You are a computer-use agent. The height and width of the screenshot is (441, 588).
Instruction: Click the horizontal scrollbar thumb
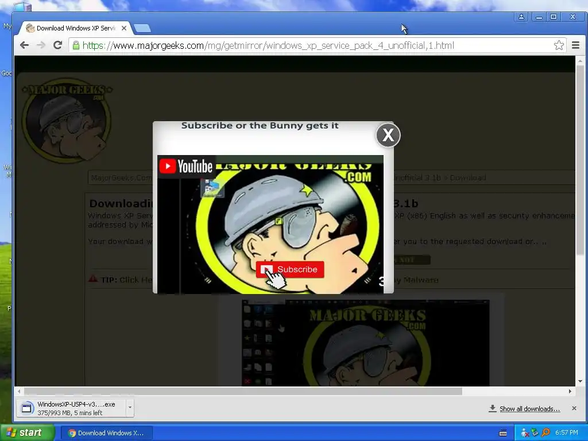pyautogui.click(x=243, y=391)
